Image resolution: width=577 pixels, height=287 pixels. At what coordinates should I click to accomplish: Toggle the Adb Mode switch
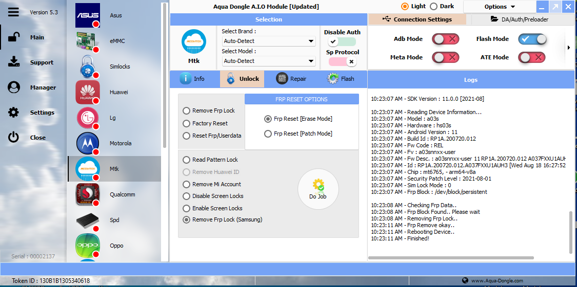point(446,39)
